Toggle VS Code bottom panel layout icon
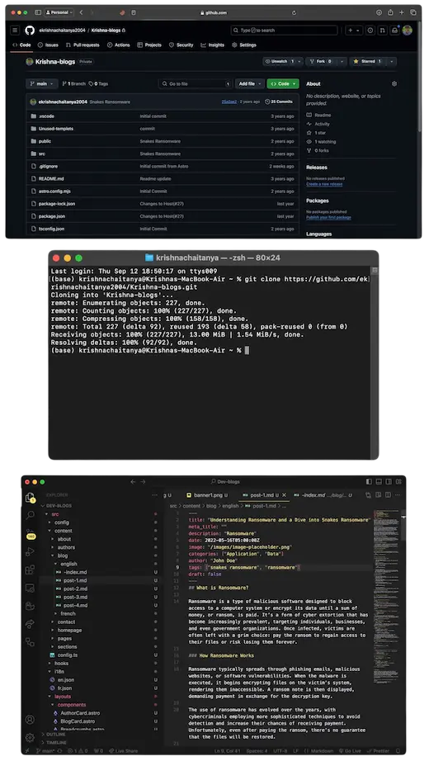Screen dimensions: 429x761 (379, 481)
